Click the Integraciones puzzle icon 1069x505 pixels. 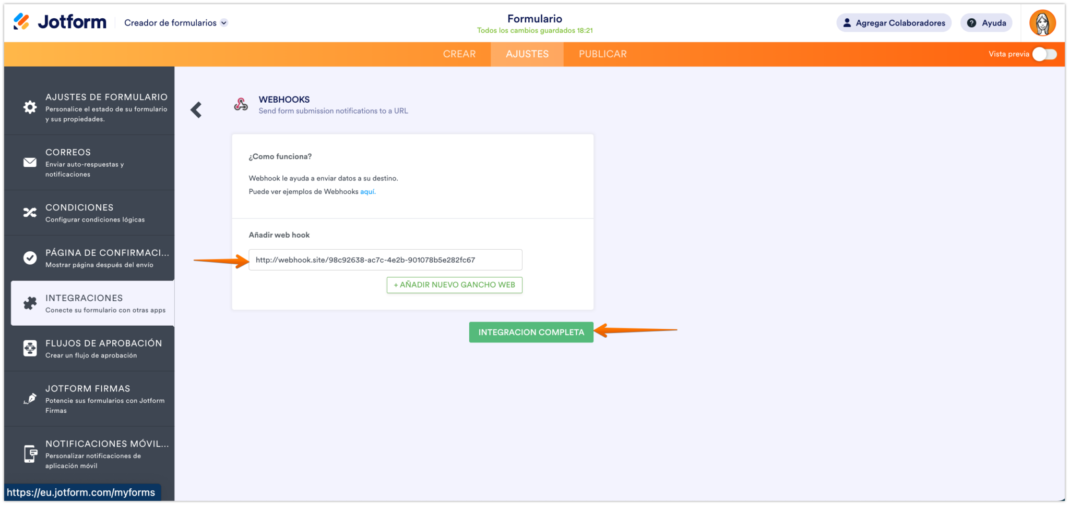pos(30,303)
